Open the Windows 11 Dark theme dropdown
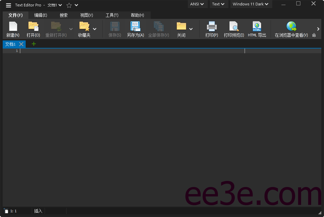Viewport: 324px width, 217px height. [251, 4]
